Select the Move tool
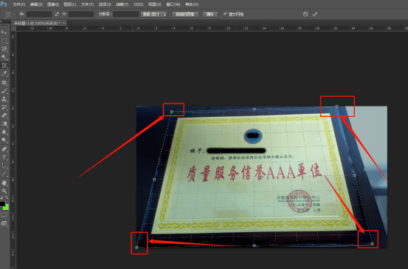The height and width of the screenshot is (269, 408). [4, 32]
